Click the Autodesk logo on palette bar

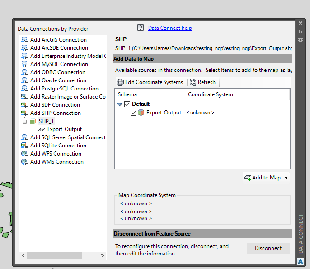click(301, 262)
